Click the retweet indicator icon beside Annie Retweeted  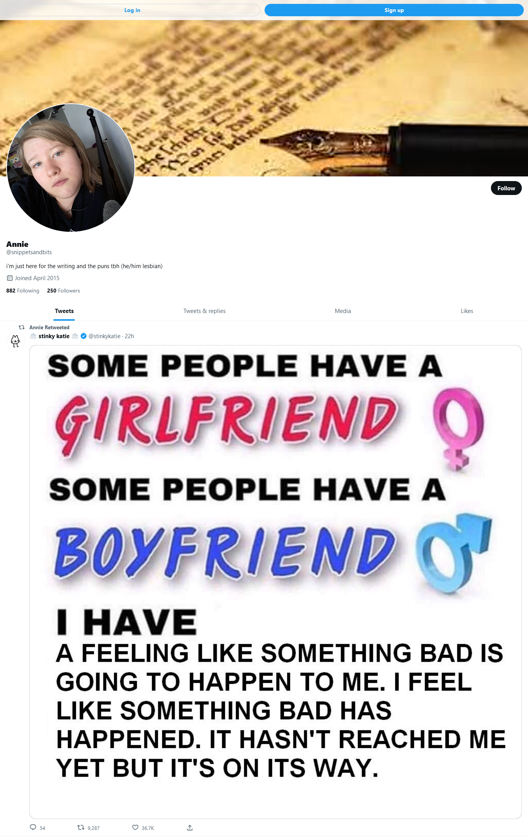point(22,327)
